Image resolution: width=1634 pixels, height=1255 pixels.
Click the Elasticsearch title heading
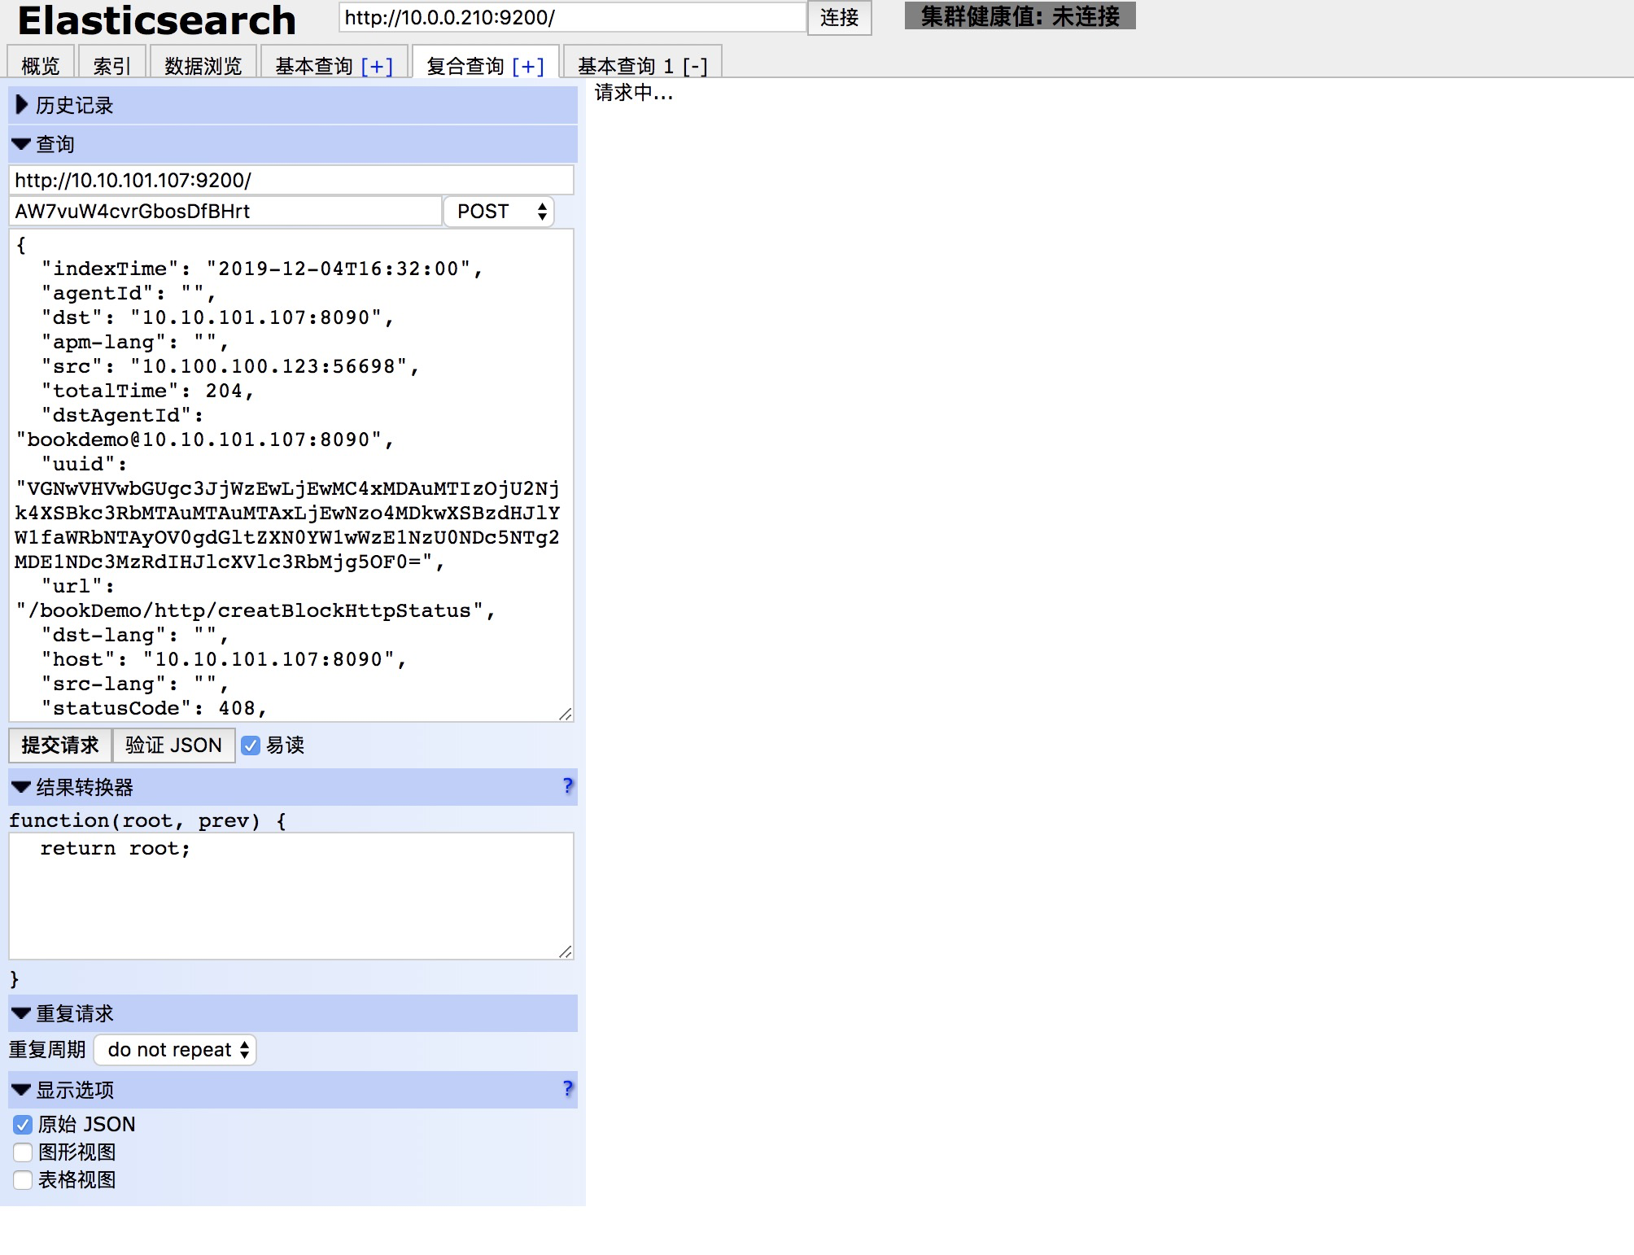coord(156,20)
